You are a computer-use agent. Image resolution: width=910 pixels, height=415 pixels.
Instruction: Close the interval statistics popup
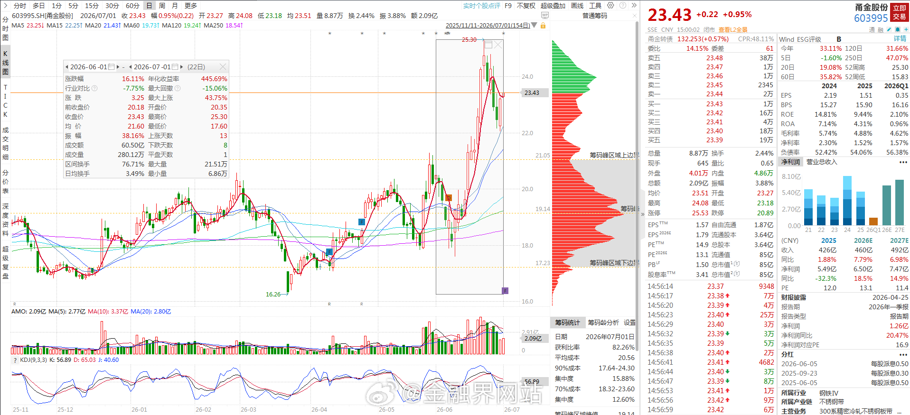click(x=223, y=67)
